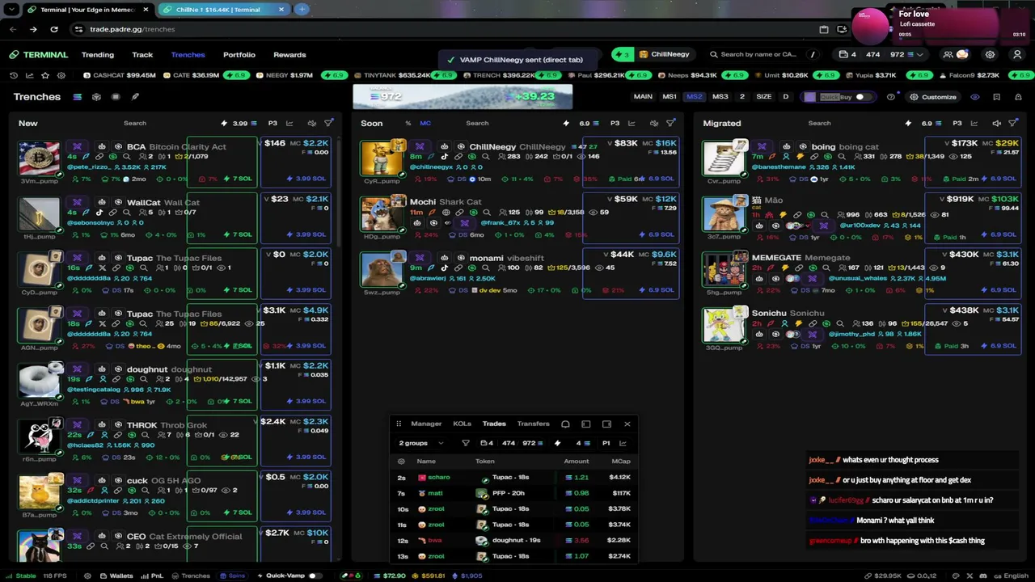Switch to Manager tab in tracker panel

426,424
